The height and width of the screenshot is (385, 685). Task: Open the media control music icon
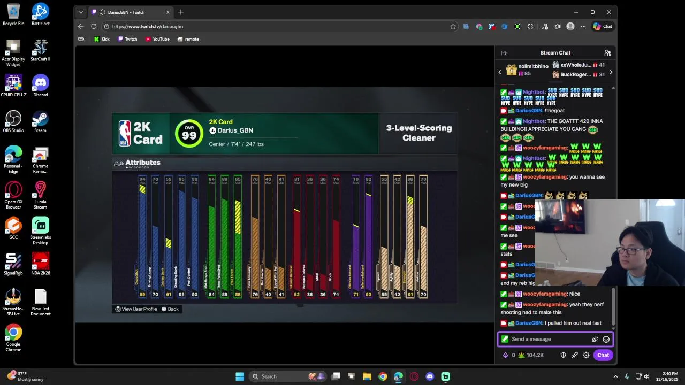545,26
